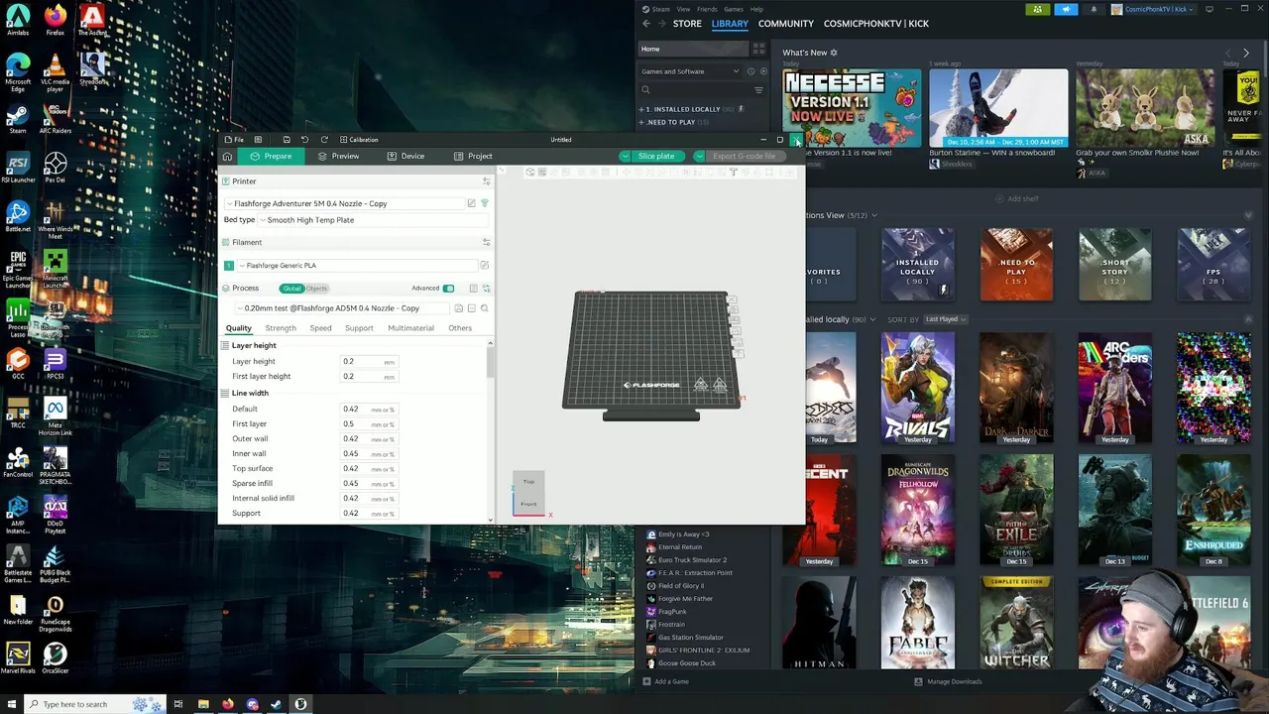Switch to the Device tab
This screenshot has width=1269, height=714.
406,156
